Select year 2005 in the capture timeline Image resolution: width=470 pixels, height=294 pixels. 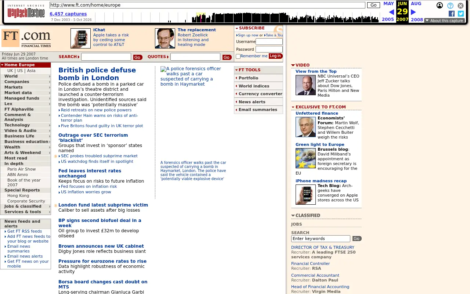point(388,19)
